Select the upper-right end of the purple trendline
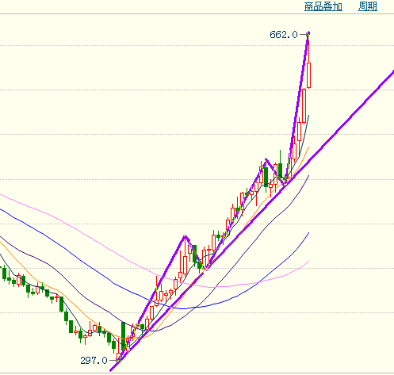This screenshot has height=375, width=394. point(392,72)
